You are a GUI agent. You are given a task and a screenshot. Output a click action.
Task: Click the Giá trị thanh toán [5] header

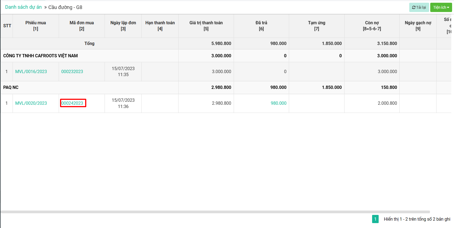click(x=206, y=26)
